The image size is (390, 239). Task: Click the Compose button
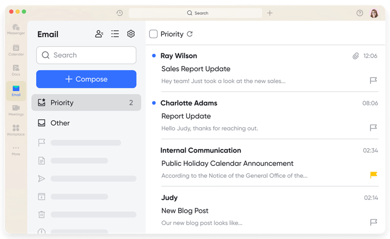coord(86,79)
